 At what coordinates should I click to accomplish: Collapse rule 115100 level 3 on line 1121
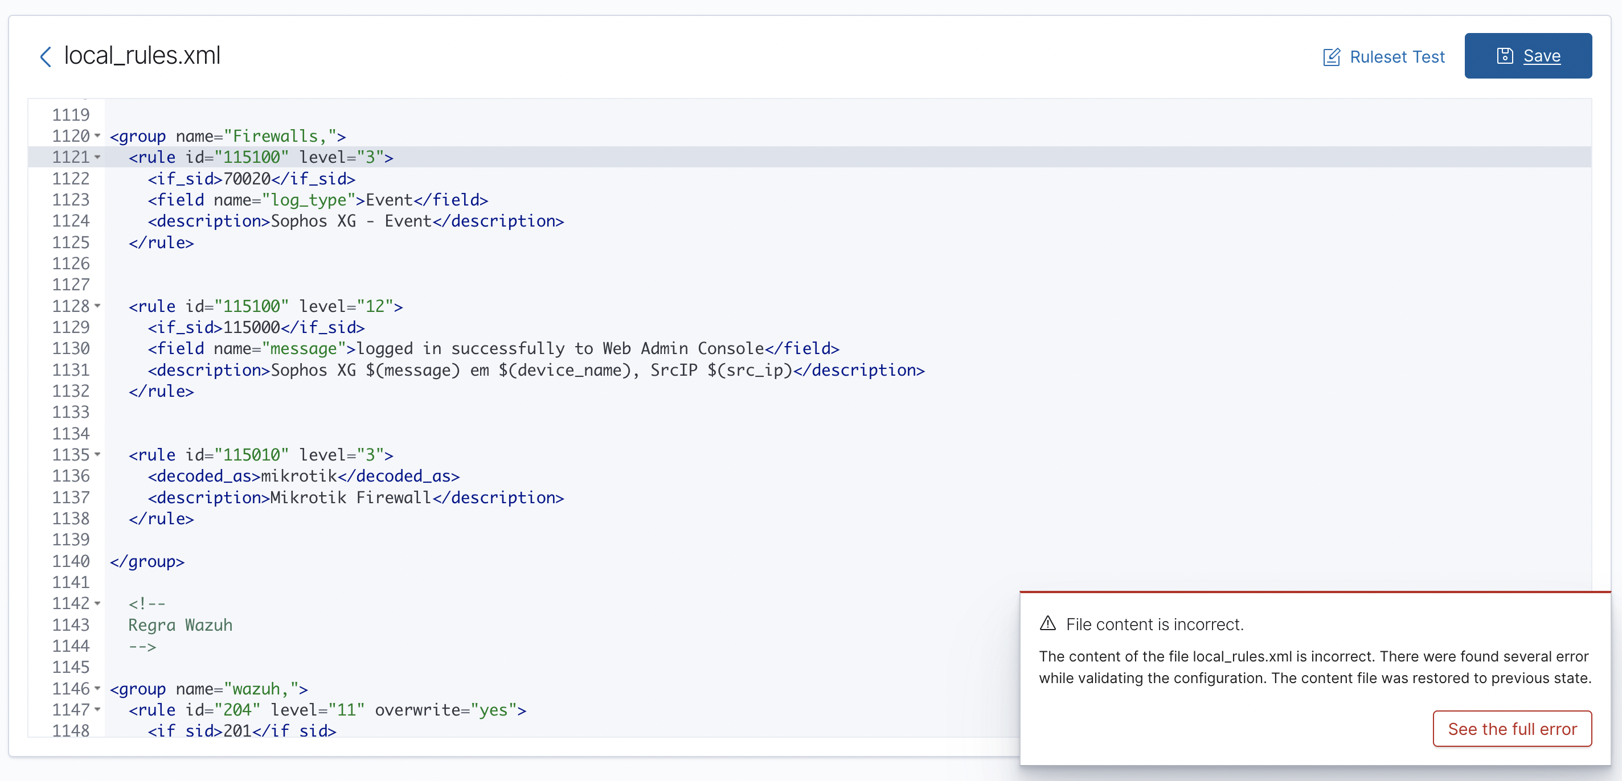tap(97, 158)
